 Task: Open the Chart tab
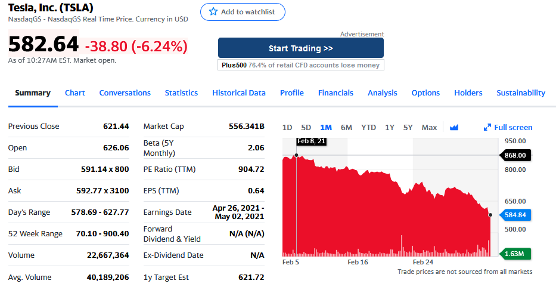tap(75, 92)
